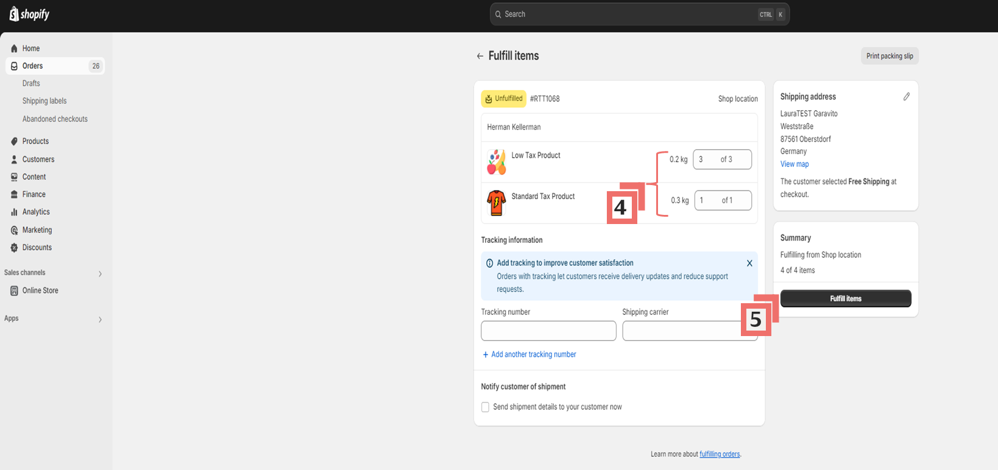
Task: Click the Tracking number input field
Action: pos(548,331)
